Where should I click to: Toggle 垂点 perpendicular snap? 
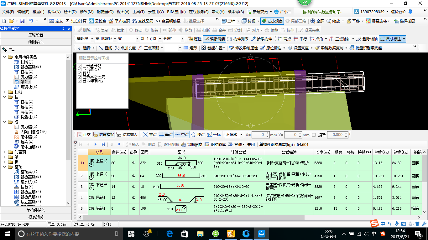point(166,134)
